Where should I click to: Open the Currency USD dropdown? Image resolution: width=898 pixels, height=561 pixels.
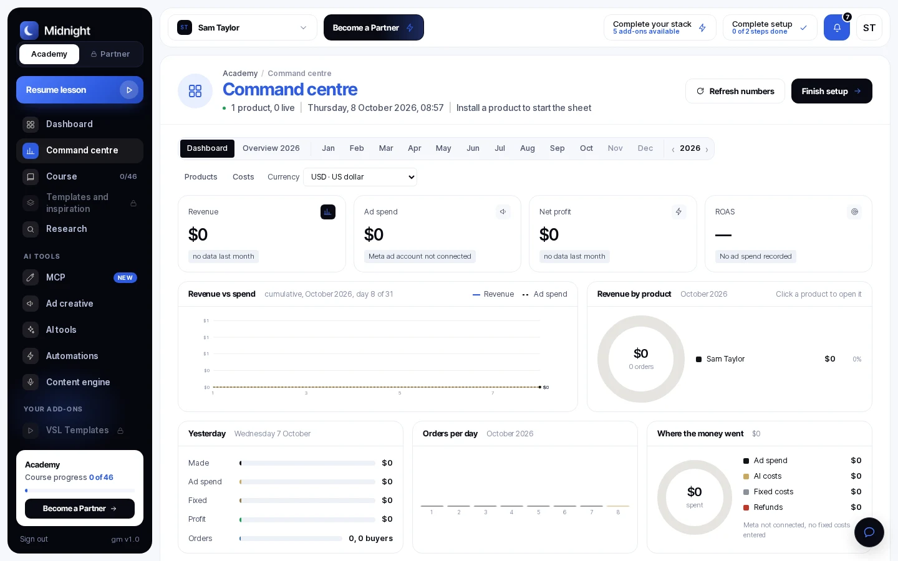click(360, 177)
